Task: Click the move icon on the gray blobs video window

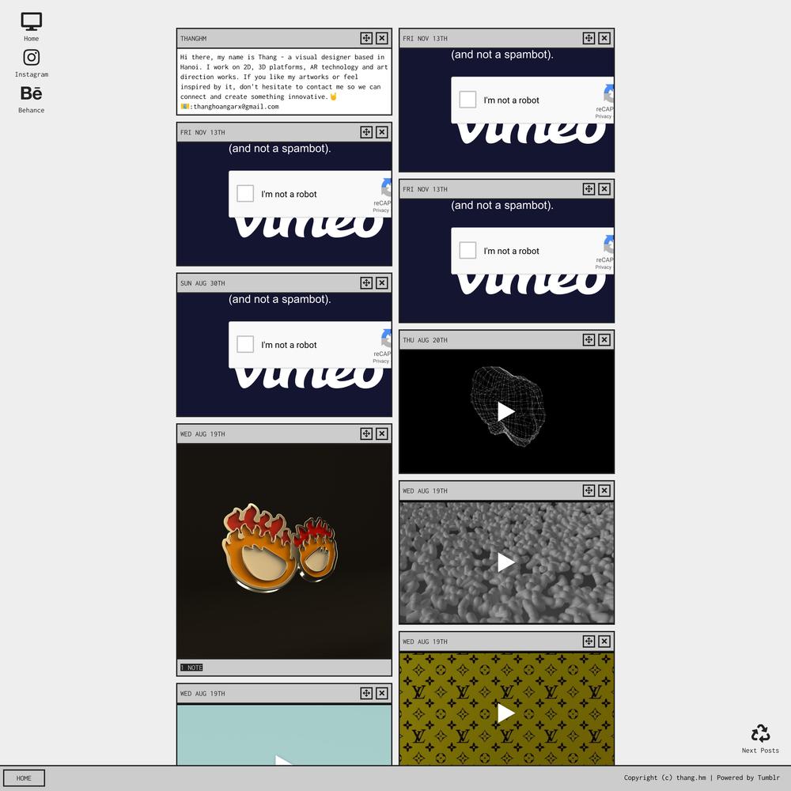Action: coord(589,491)
